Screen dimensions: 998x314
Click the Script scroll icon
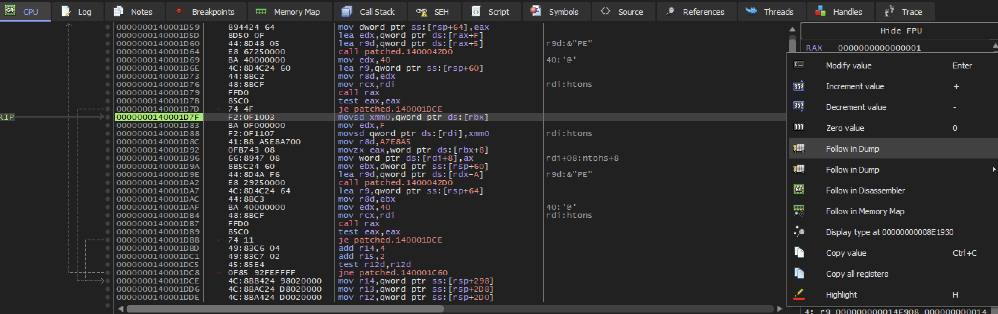[476, 12]
